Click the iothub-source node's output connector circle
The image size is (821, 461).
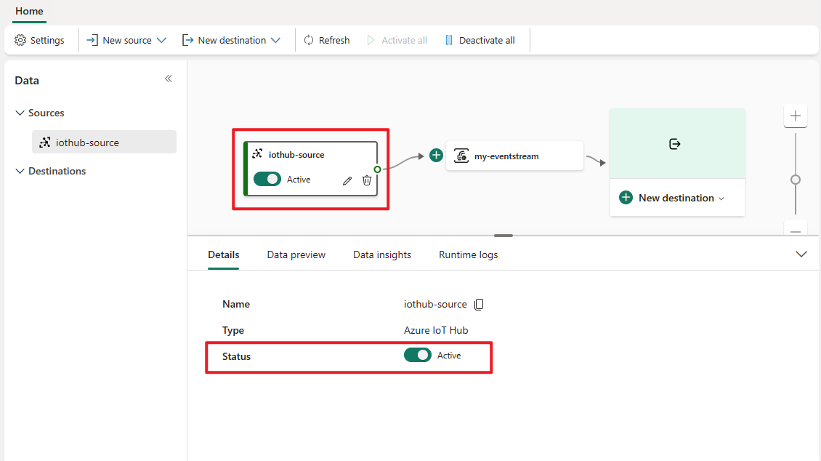(x=378, y=169)
